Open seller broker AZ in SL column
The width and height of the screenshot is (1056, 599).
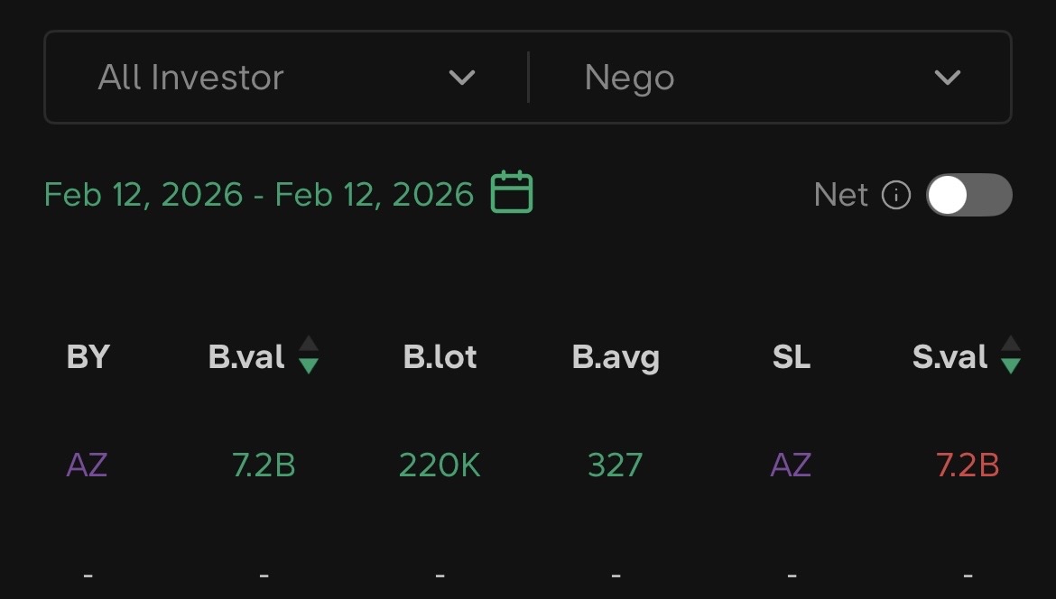[791, 465]
